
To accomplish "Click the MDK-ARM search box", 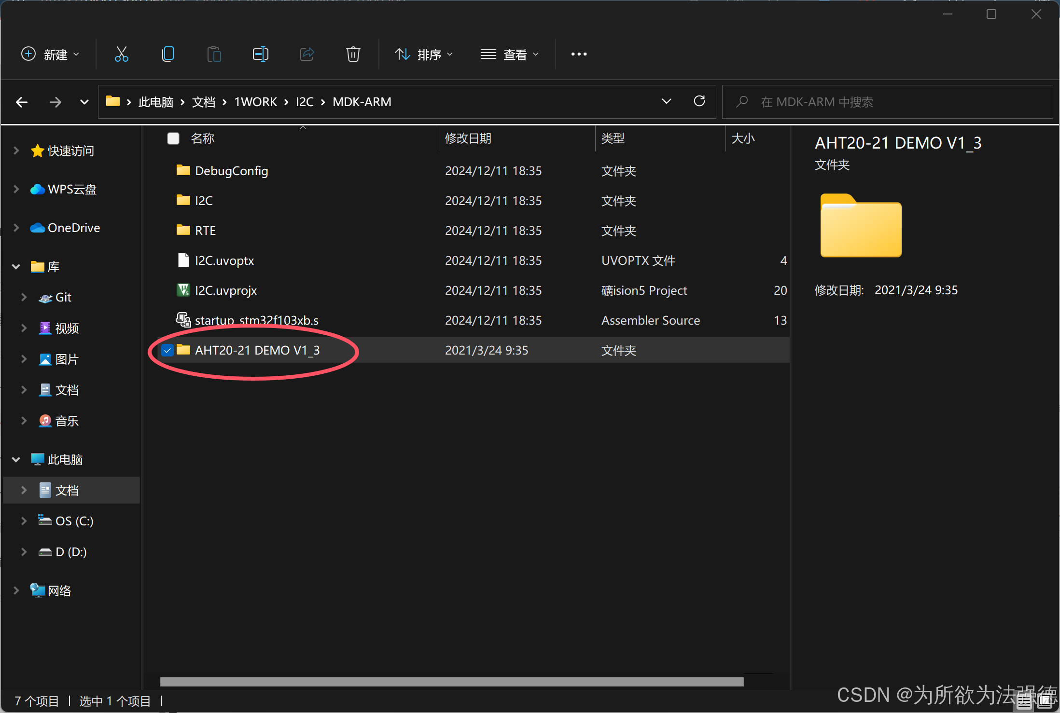I will pos(888,102).
